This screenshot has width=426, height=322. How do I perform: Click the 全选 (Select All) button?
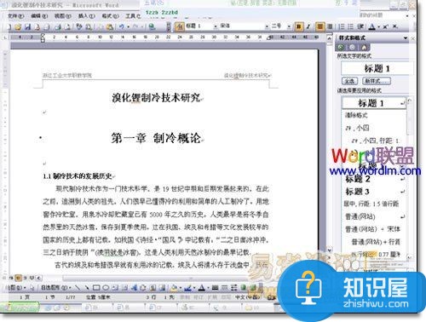click(x=349, y=81)
